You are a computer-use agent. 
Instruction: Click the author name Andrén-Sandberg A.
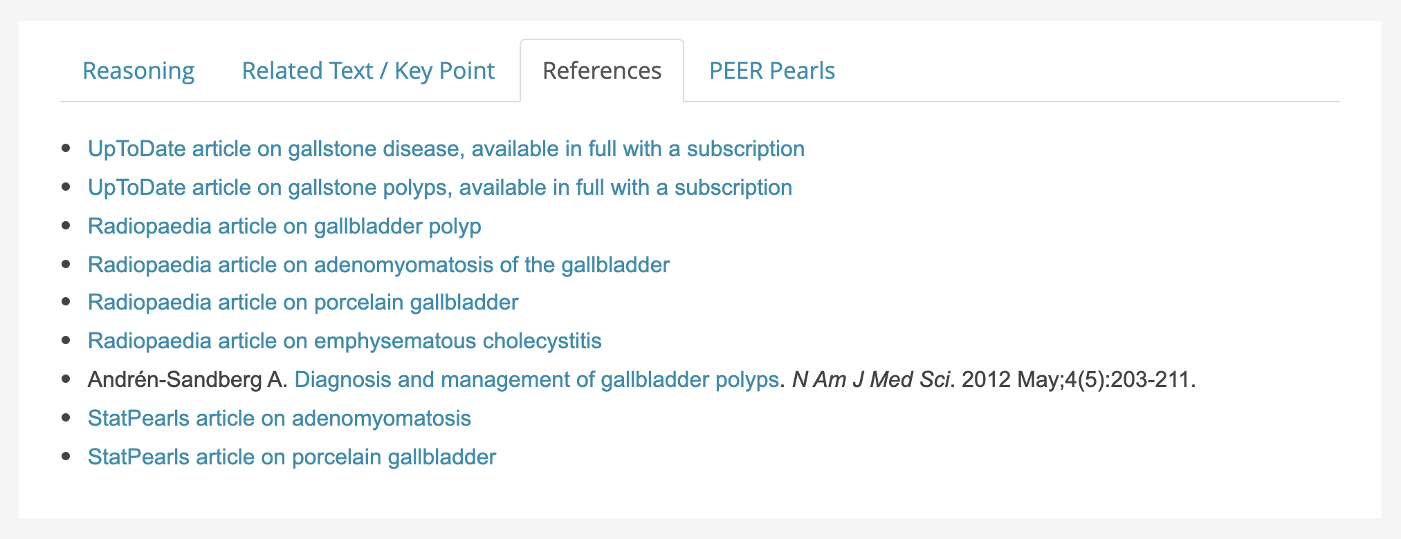click(x=187, y=379)
